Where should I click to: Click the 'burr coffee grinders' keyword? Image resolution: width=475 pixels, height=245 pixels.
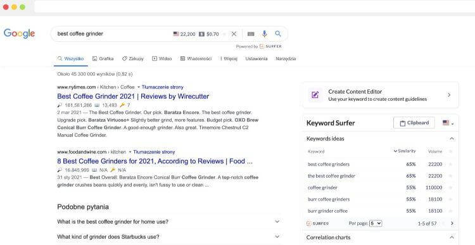[329, 199]
